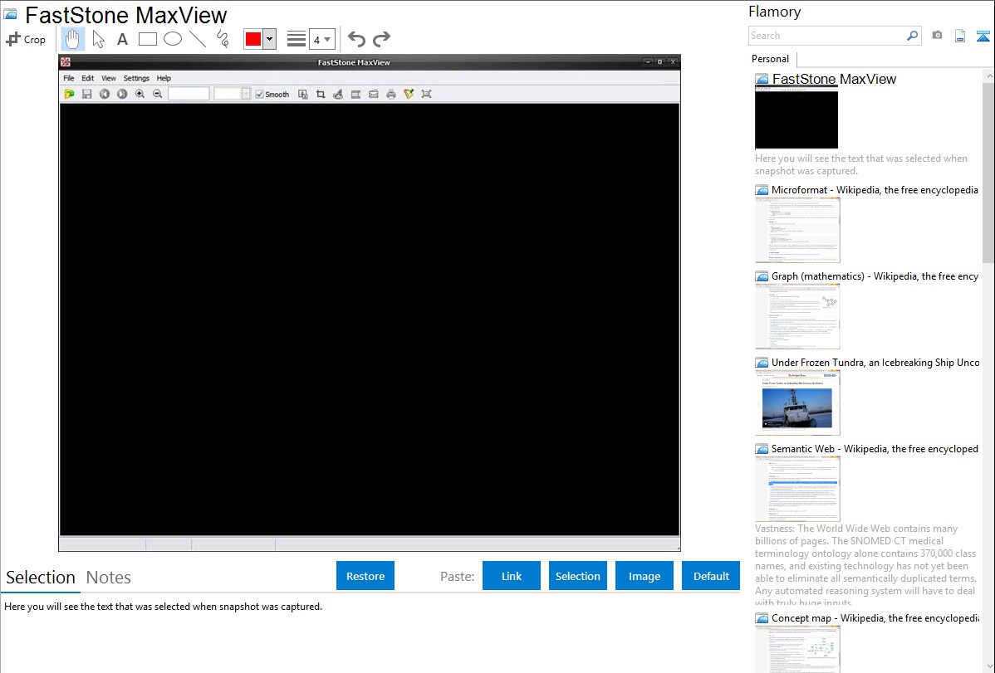Click the Paste Default button
This screenshot has width=995, height=673.
pos(711,576)
